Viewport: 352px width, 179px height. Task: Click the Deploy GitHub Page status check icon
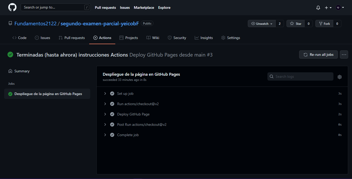pyautogui.click(x=112, y=114)
